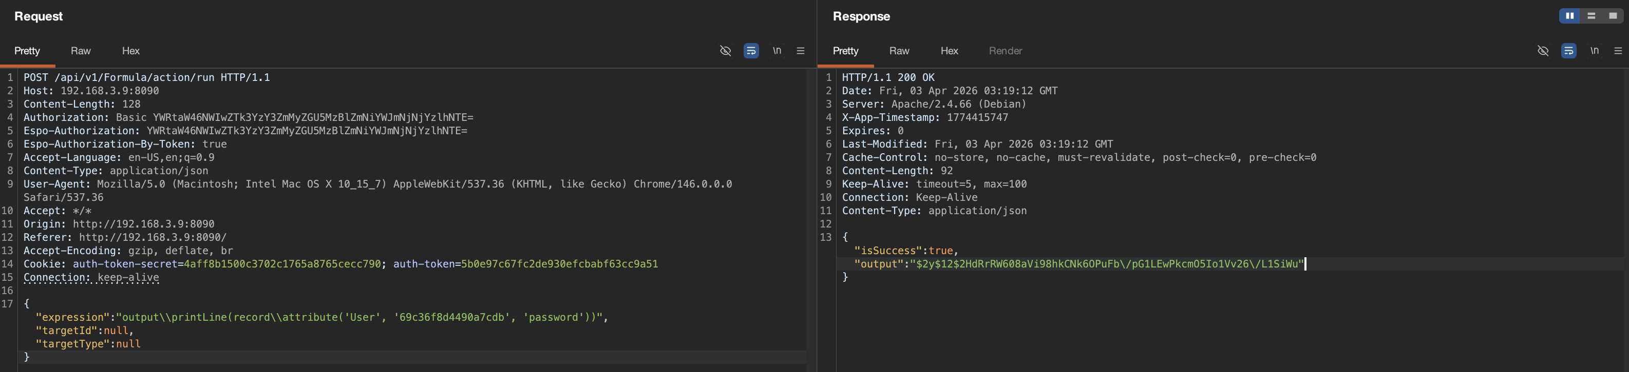The height and width of the screenshot is (372, 1629).
Task: Click the "expression" JSON line in request body
Action: click(x=322, y=317)
